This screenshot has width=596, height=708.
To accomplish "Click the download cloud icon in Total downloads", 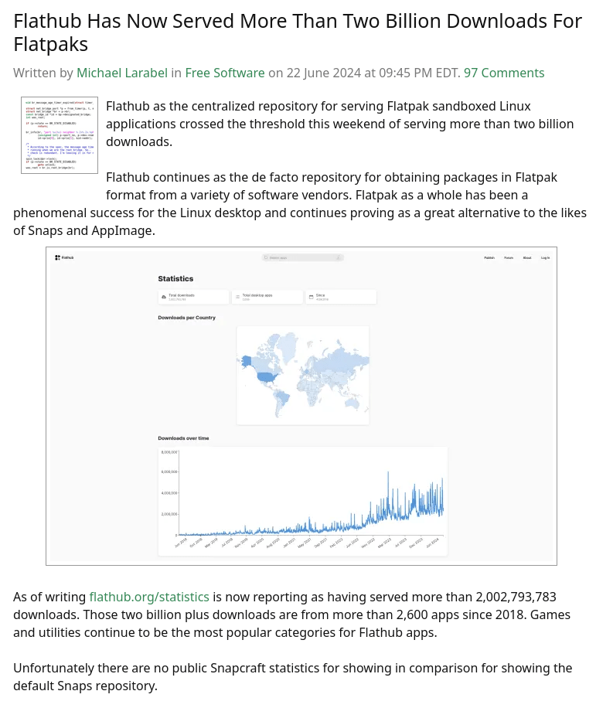I will pyautogui.click(x=163, y=297).
